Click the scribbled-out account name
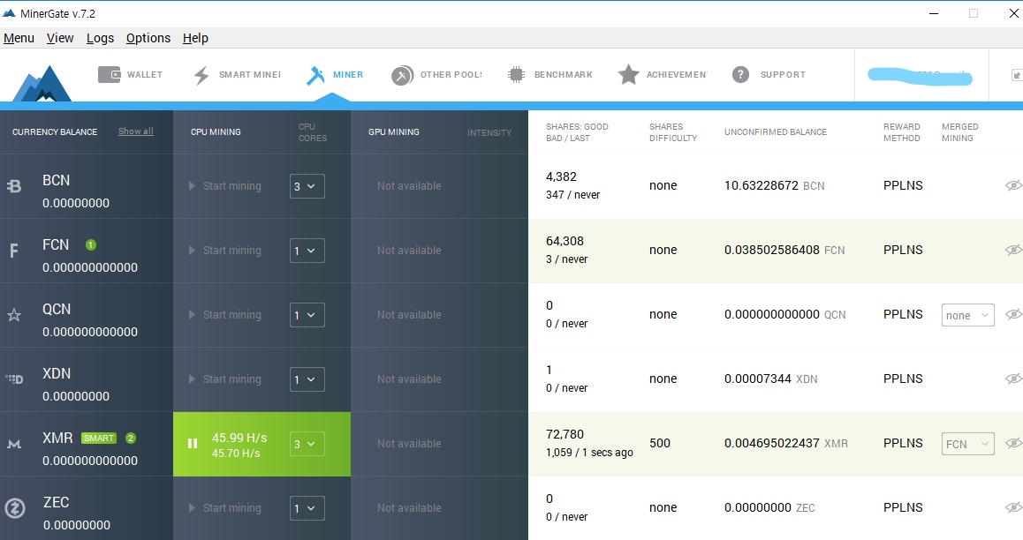This screenshot has height=540, width=1023. coord(920,77)
